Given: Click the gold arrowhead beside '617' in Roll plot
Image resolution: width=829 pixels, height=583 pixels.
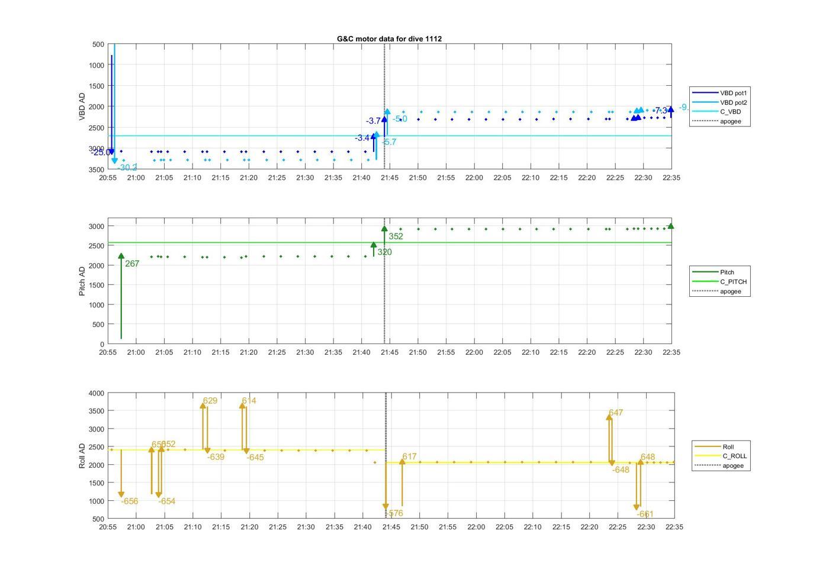Looking at the screenshot, I should pyautogui.click(x=402, y=462).
